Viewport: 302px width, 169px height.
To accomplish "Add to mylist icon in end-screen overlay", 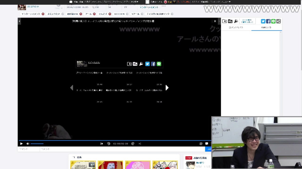I will tap(129, 64).
